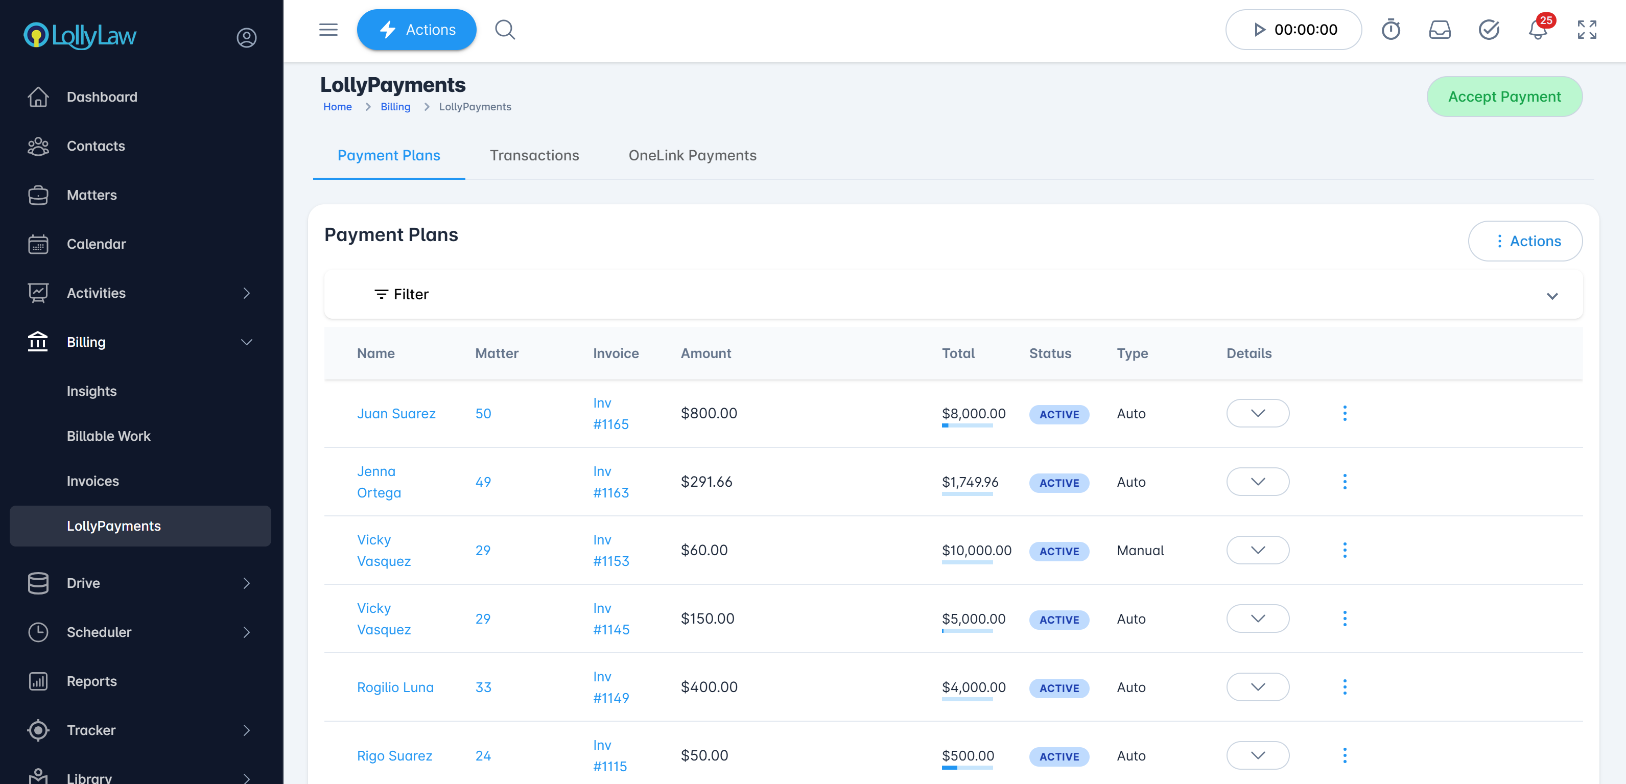The image size is (1626, 784).
Task: Click the hamburger menu icon
Action: 328,30
